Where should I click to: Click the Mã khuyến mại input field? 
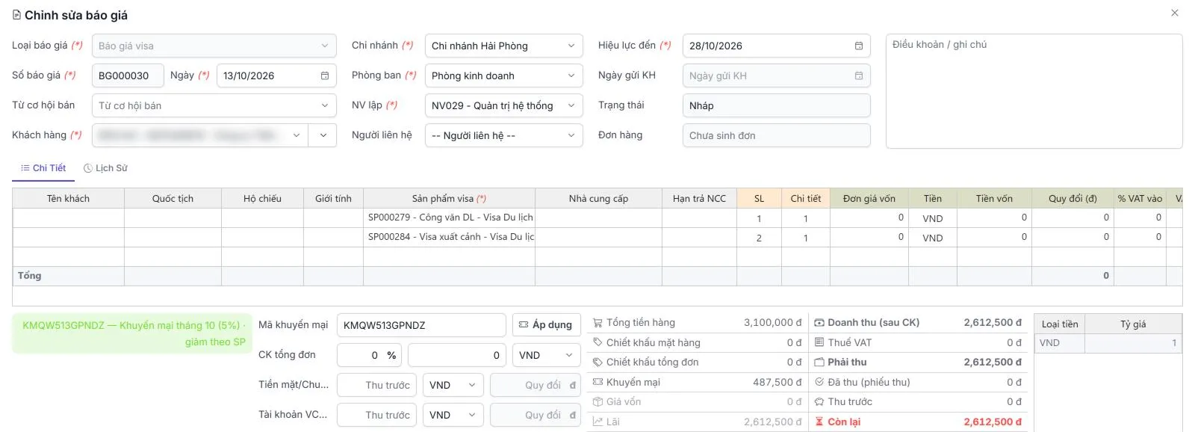(x=421, y=325)
